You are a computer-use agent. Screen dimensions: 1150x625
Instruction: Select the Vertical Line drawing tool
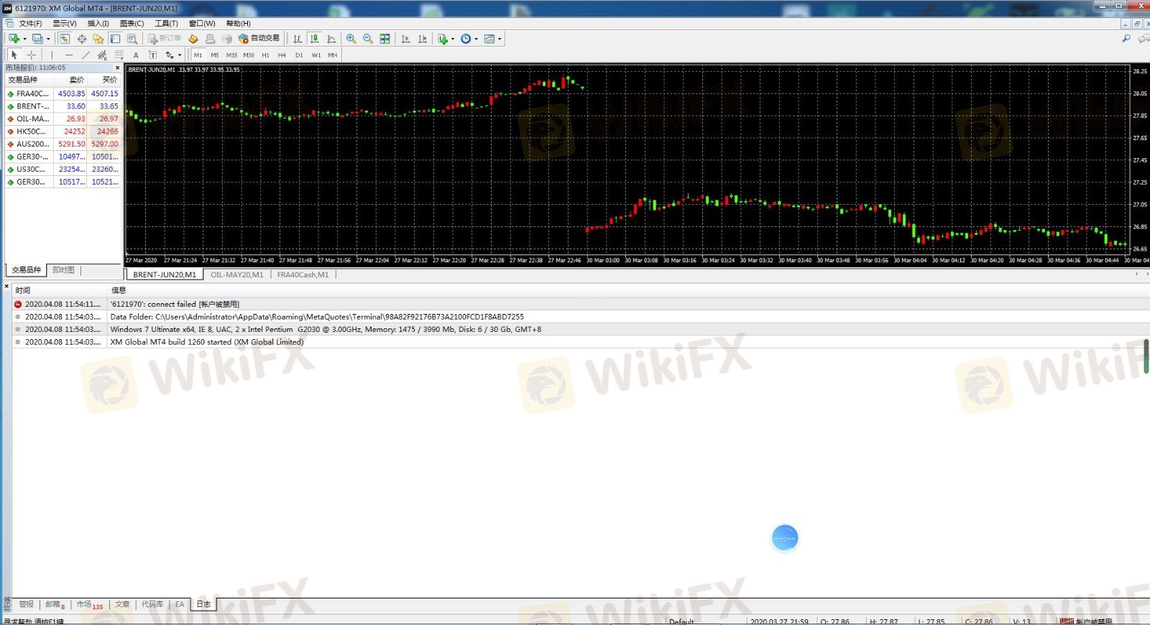coord(52,55)
